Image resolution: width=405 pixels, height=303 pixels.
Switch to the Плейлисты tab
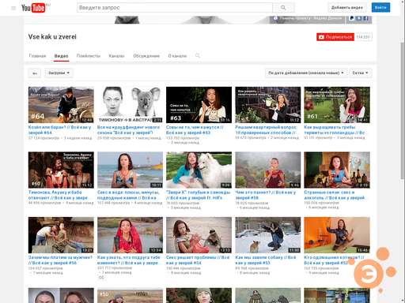click(x=89, y=56)
